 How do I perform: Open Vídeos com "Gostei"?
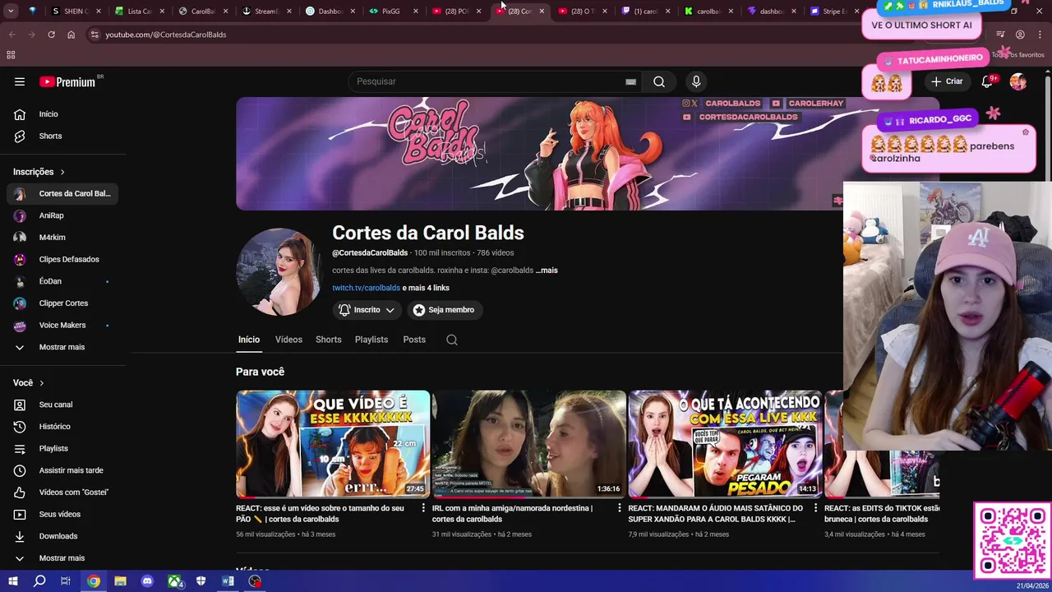(x=63, y=493)
